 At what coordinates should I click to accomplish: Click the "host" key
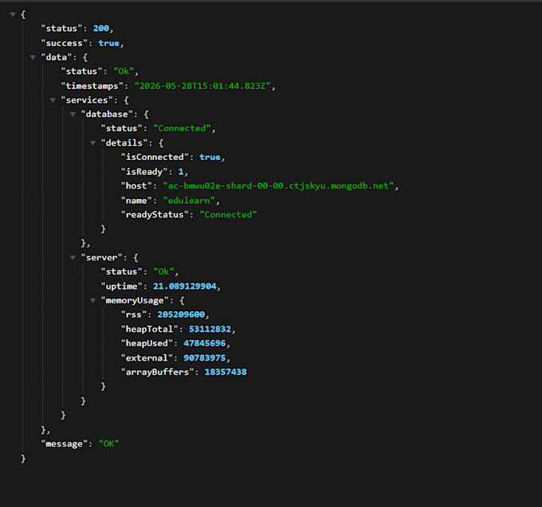[136, 186]
